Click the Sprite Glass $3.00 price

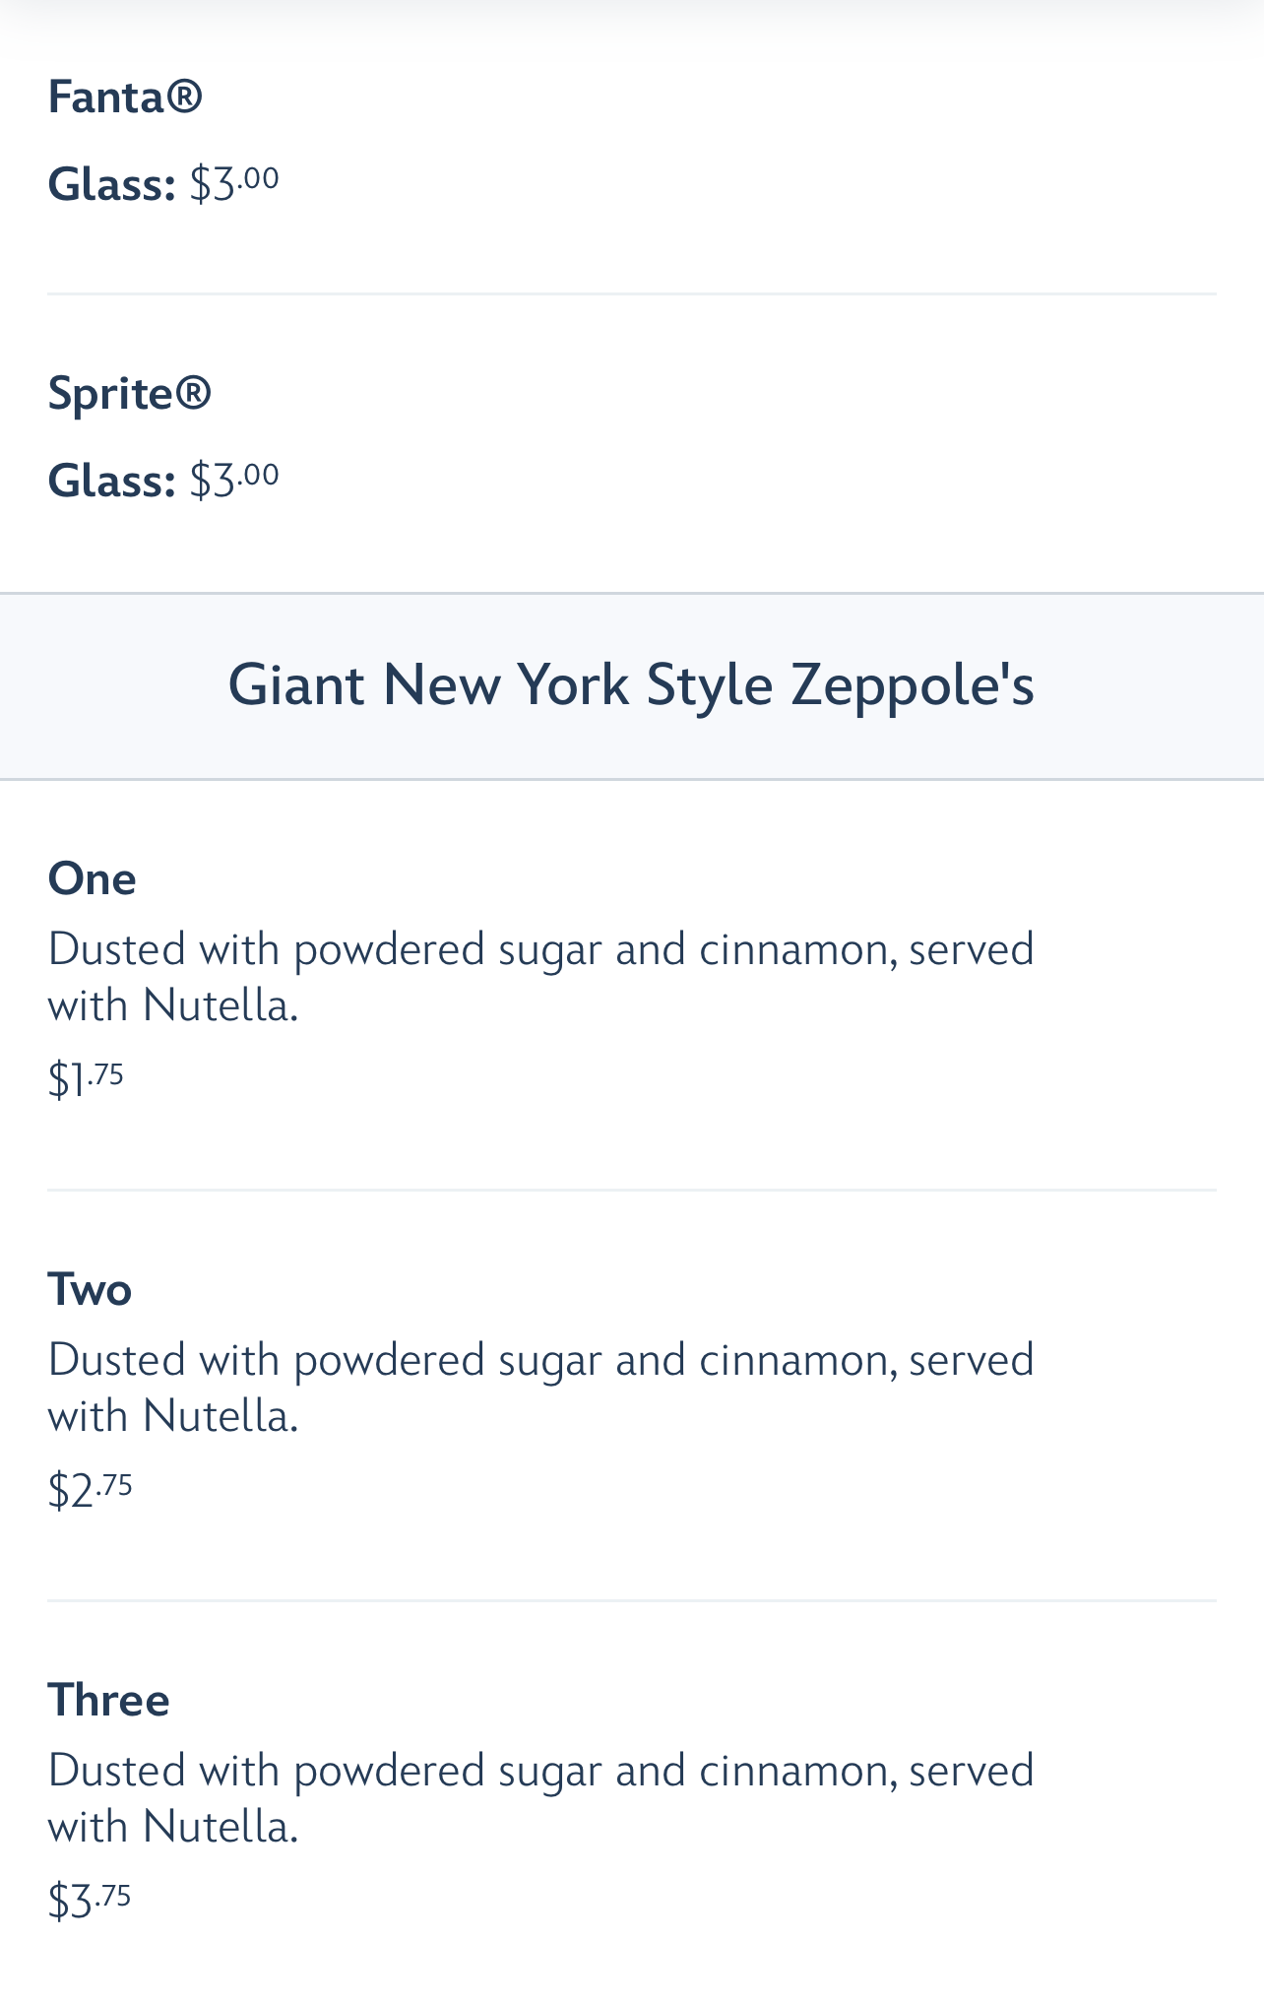[234, 480]
